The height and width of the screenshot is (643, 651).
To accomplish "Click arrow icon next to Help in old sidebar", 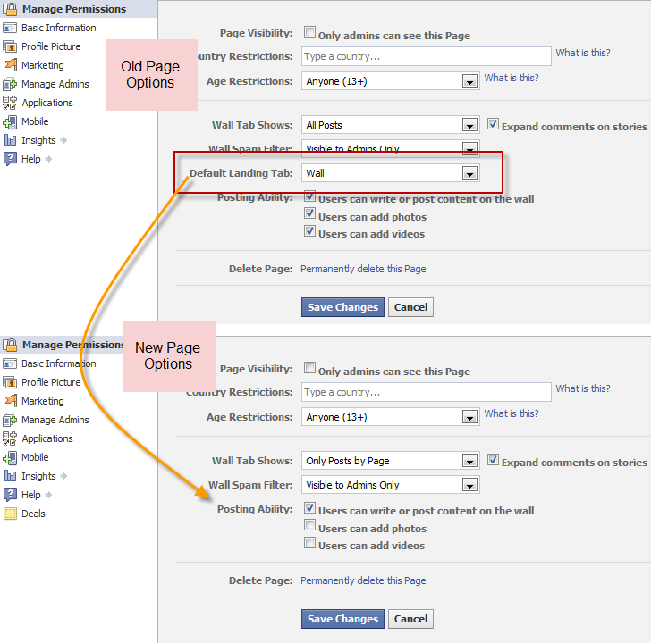I will click(48, 159).
